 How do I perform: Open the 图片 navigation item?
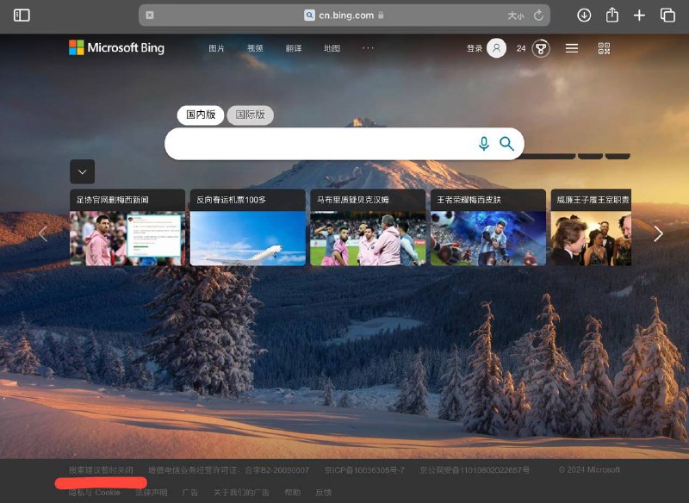click(216, 49)
